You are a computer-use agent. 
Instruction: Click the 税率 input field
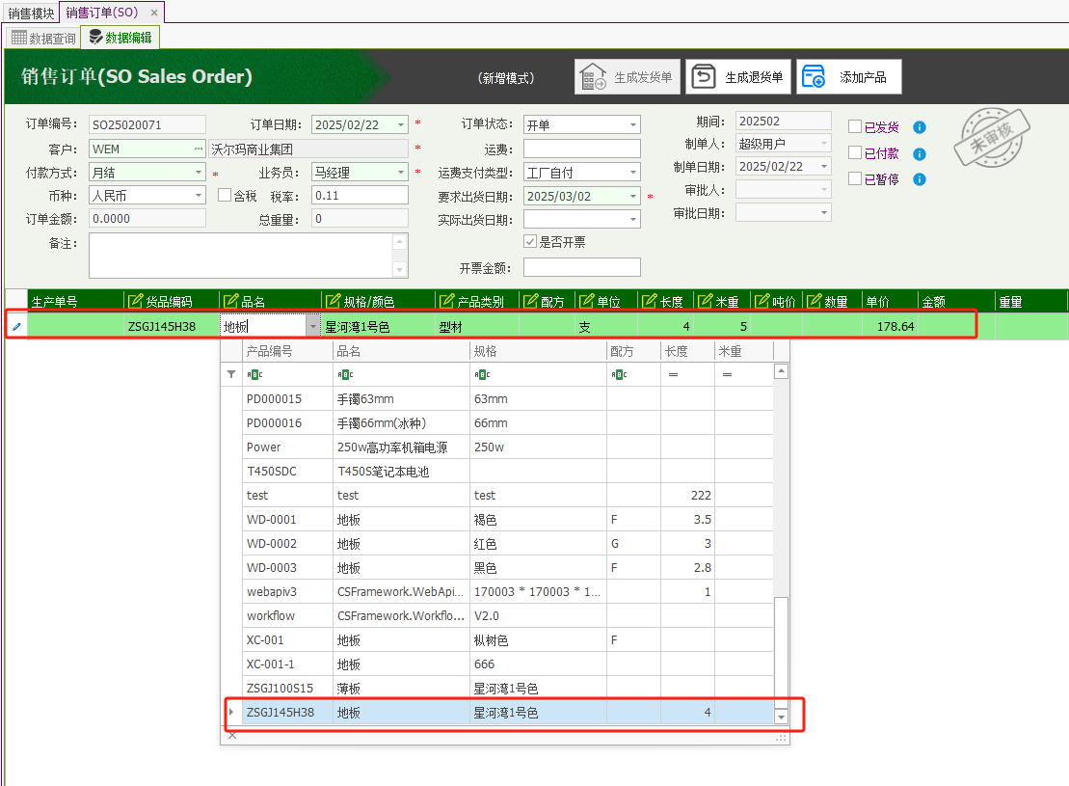pos(360,195)
